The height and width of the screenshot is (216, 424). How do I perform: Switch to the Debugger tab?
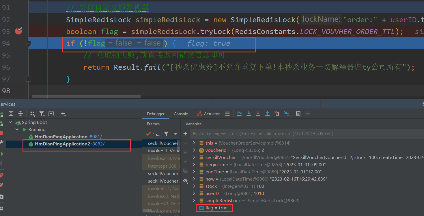coord(156,114)
